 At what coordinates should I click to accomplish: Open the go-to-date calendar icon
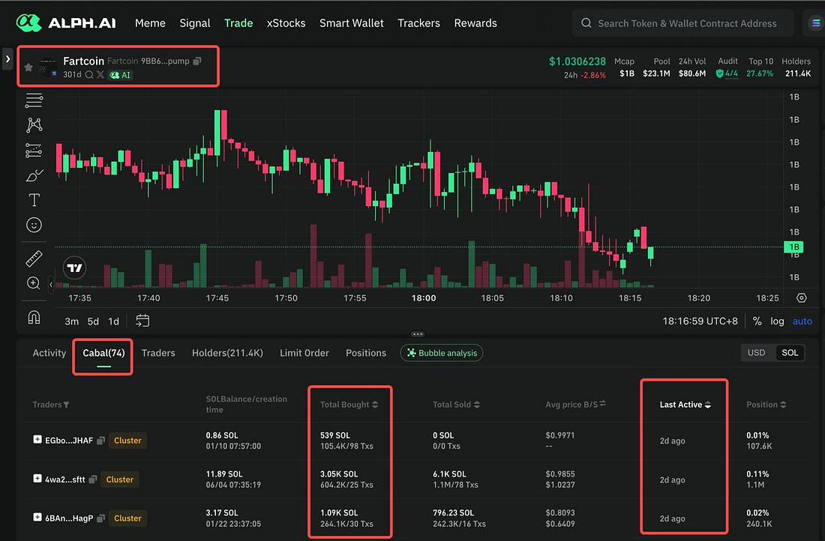tap(142, 321)
